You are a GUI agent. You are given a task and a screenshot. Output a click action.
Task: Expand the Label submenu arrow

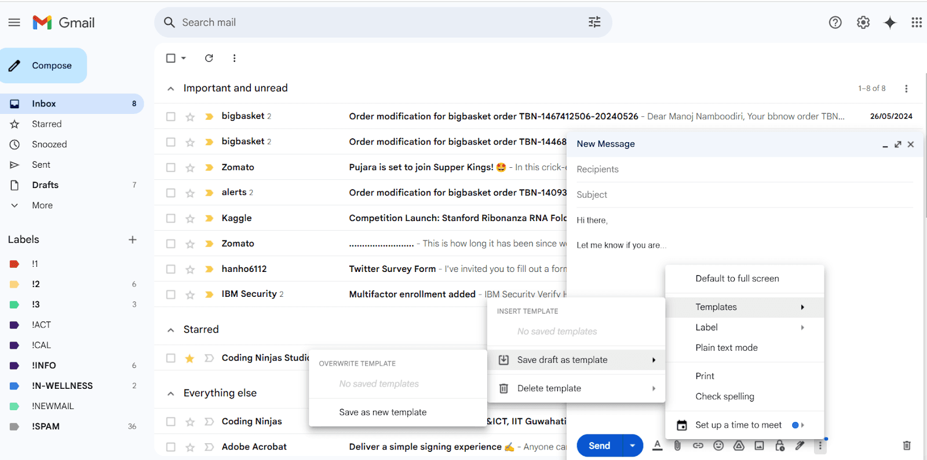[802, 327]
